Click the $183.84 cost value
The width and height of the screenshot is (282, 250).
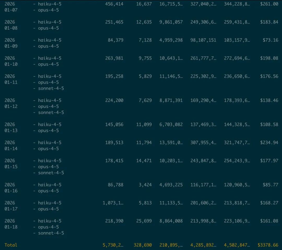(x=269, y=22)
